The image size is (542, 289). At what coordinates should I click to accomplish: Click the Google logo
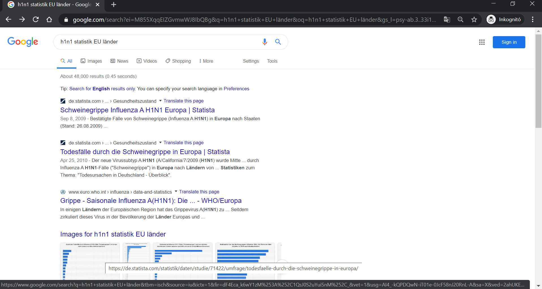click(x=23, y=42)
